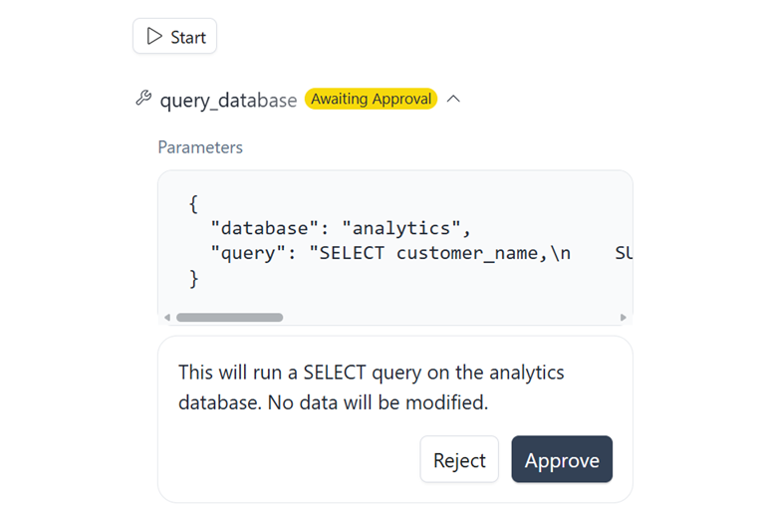The width and height of the screenshot is (767, 510).
Task: Approve the query_database tool call
Action: tap(562, 459)
